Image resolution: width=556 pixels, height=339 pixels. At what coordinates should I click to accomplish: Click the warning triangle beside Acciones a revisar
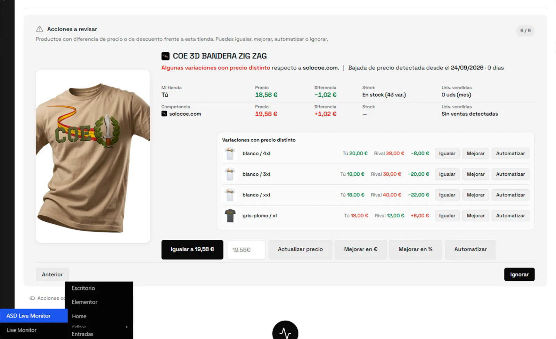[x=40, y=29]
